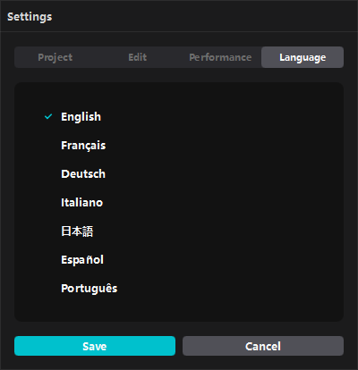Switch language to Português

(x=89, y=289)
